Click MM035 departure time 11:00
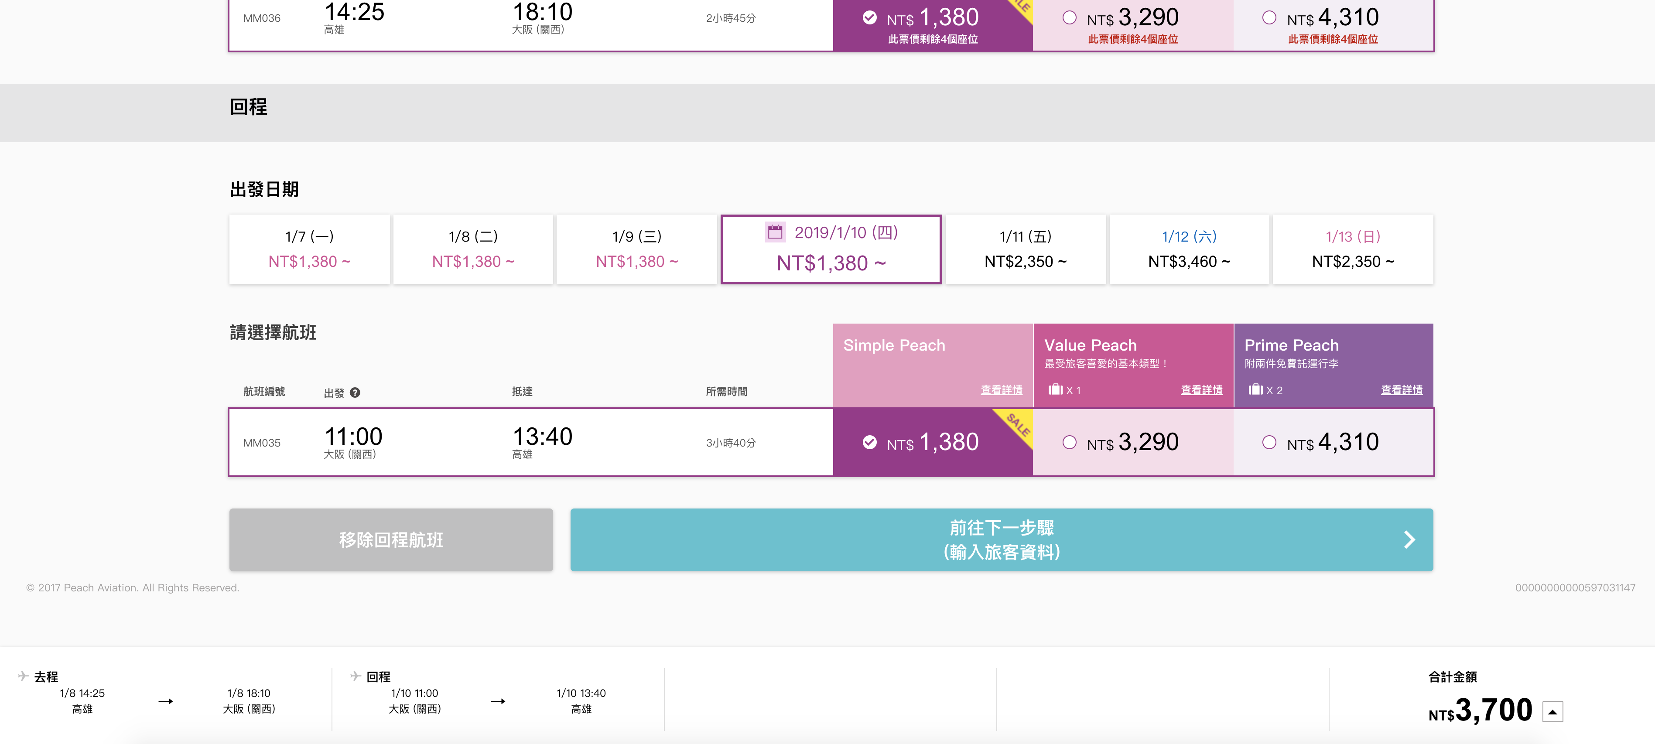Screen dimensions: 1655x744 353,436
